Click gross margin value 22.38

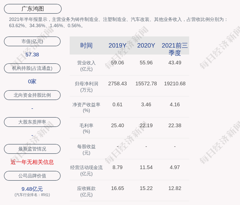175,125
